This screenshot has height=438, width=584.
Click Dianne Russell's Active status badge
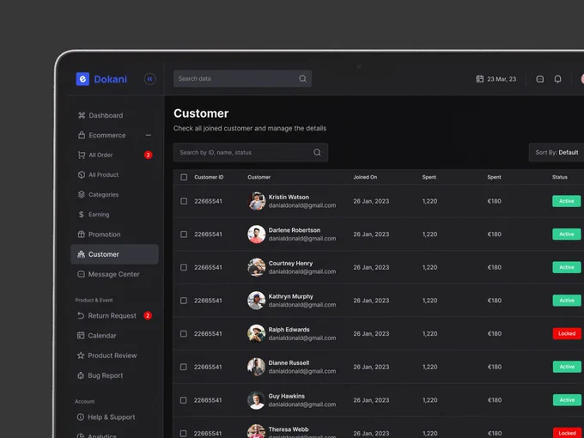click(567, 367)
